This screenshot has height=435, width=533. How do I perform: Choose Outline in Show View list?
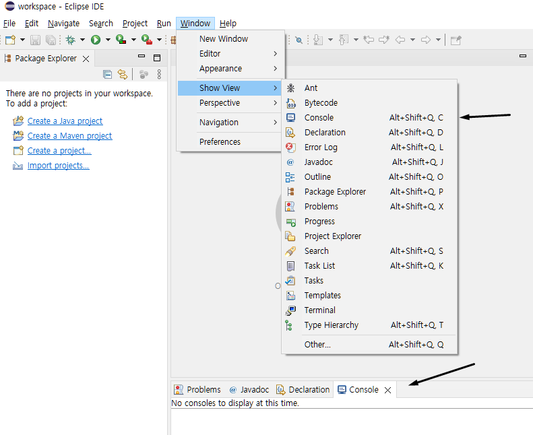click(x=369, y=177)
